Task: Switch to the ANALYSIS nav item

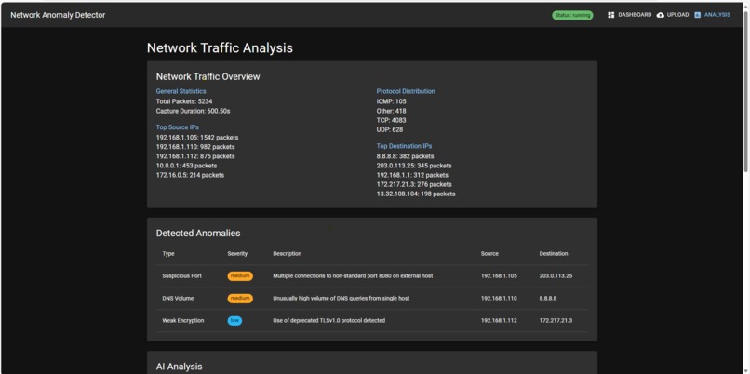Action: pos(712,15)
